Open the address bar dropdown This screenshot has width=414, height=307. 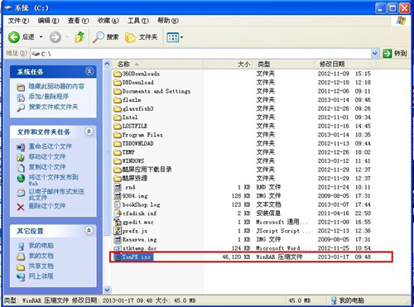click(x=374, y=53)
